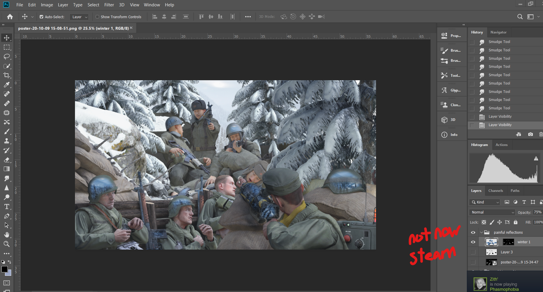Select the Dodge tool
This screenshot has height=292, width=543.
pyautogui.click(x=7, y=197)
